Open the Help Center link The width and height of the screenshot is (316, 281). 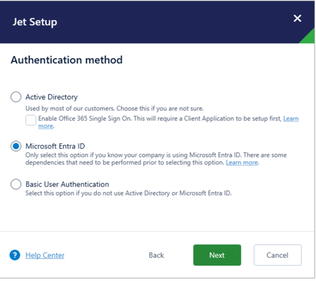45,255
